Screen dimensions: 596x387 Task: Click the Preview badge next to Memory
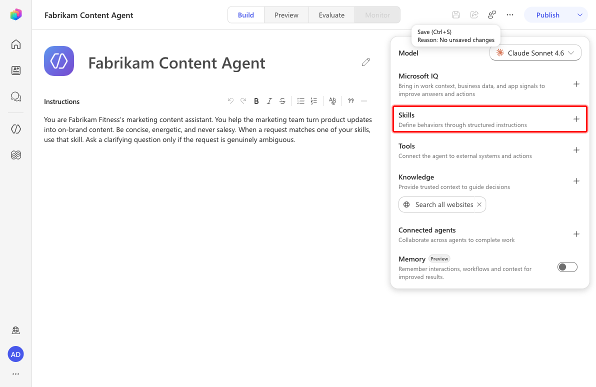pos(439,258)
